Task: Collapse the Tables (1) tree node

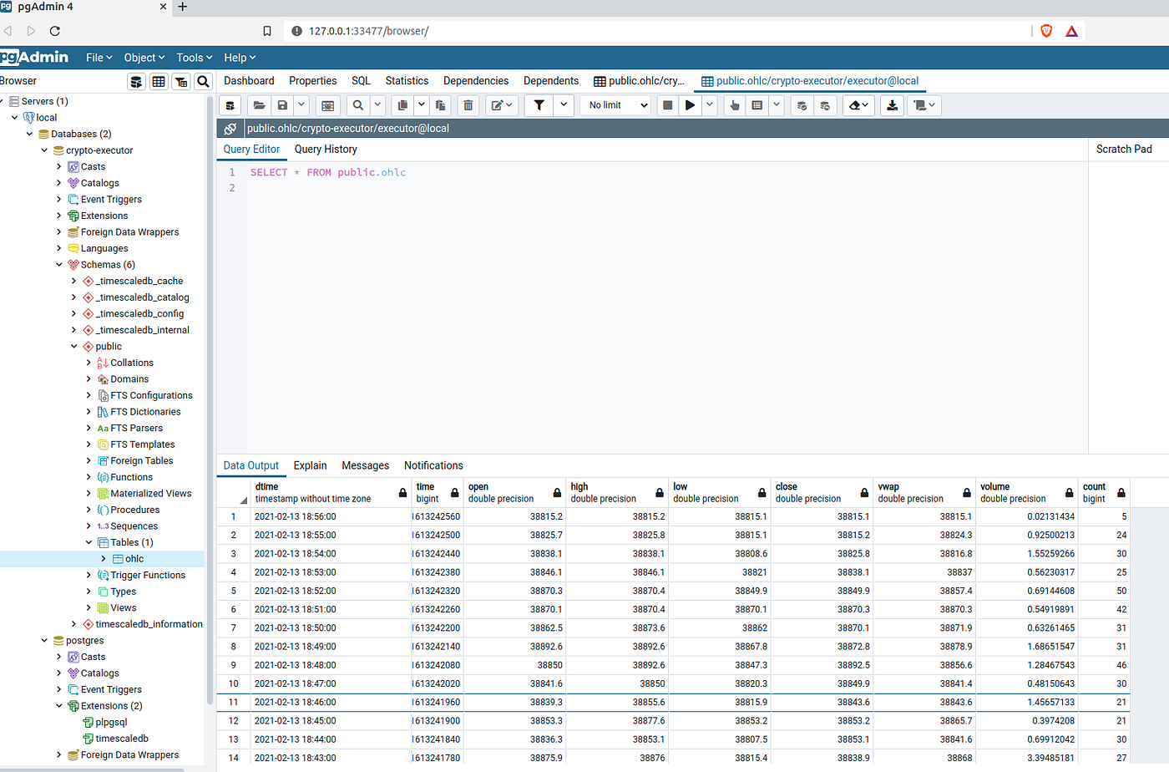Action: click(89, 542)
